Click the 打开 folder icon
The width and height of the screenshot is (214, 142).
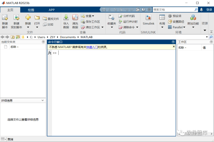pyautogui.click(x=37, y=18)
